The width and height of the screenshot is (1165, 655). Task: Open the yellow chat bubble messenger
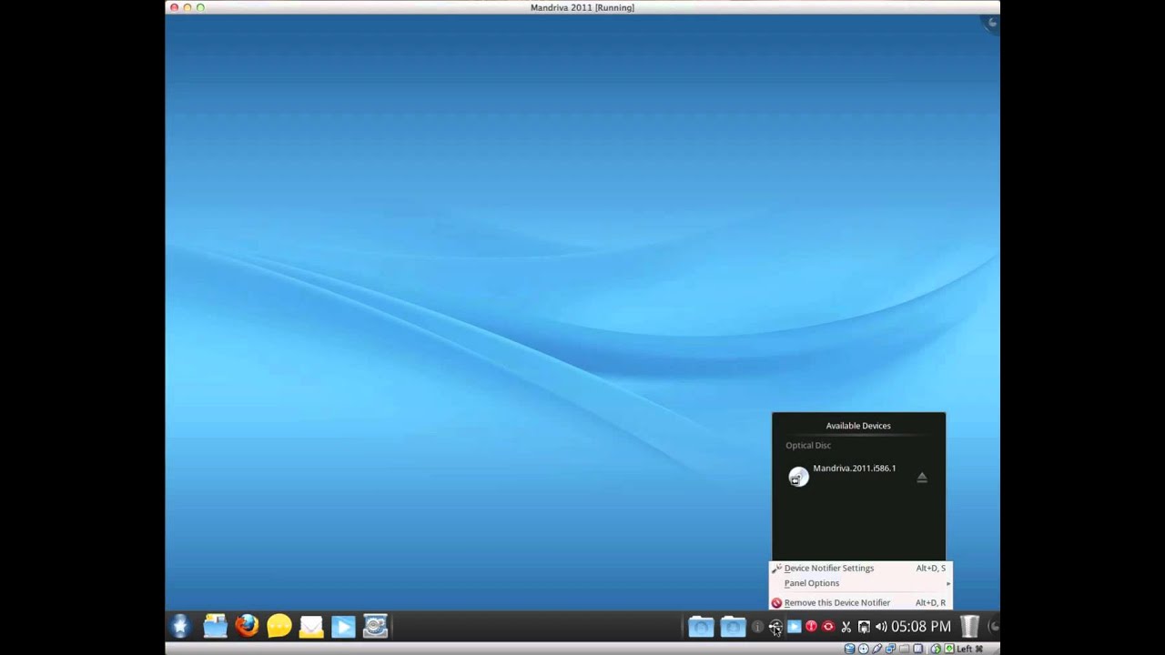(x=279, y=626)
